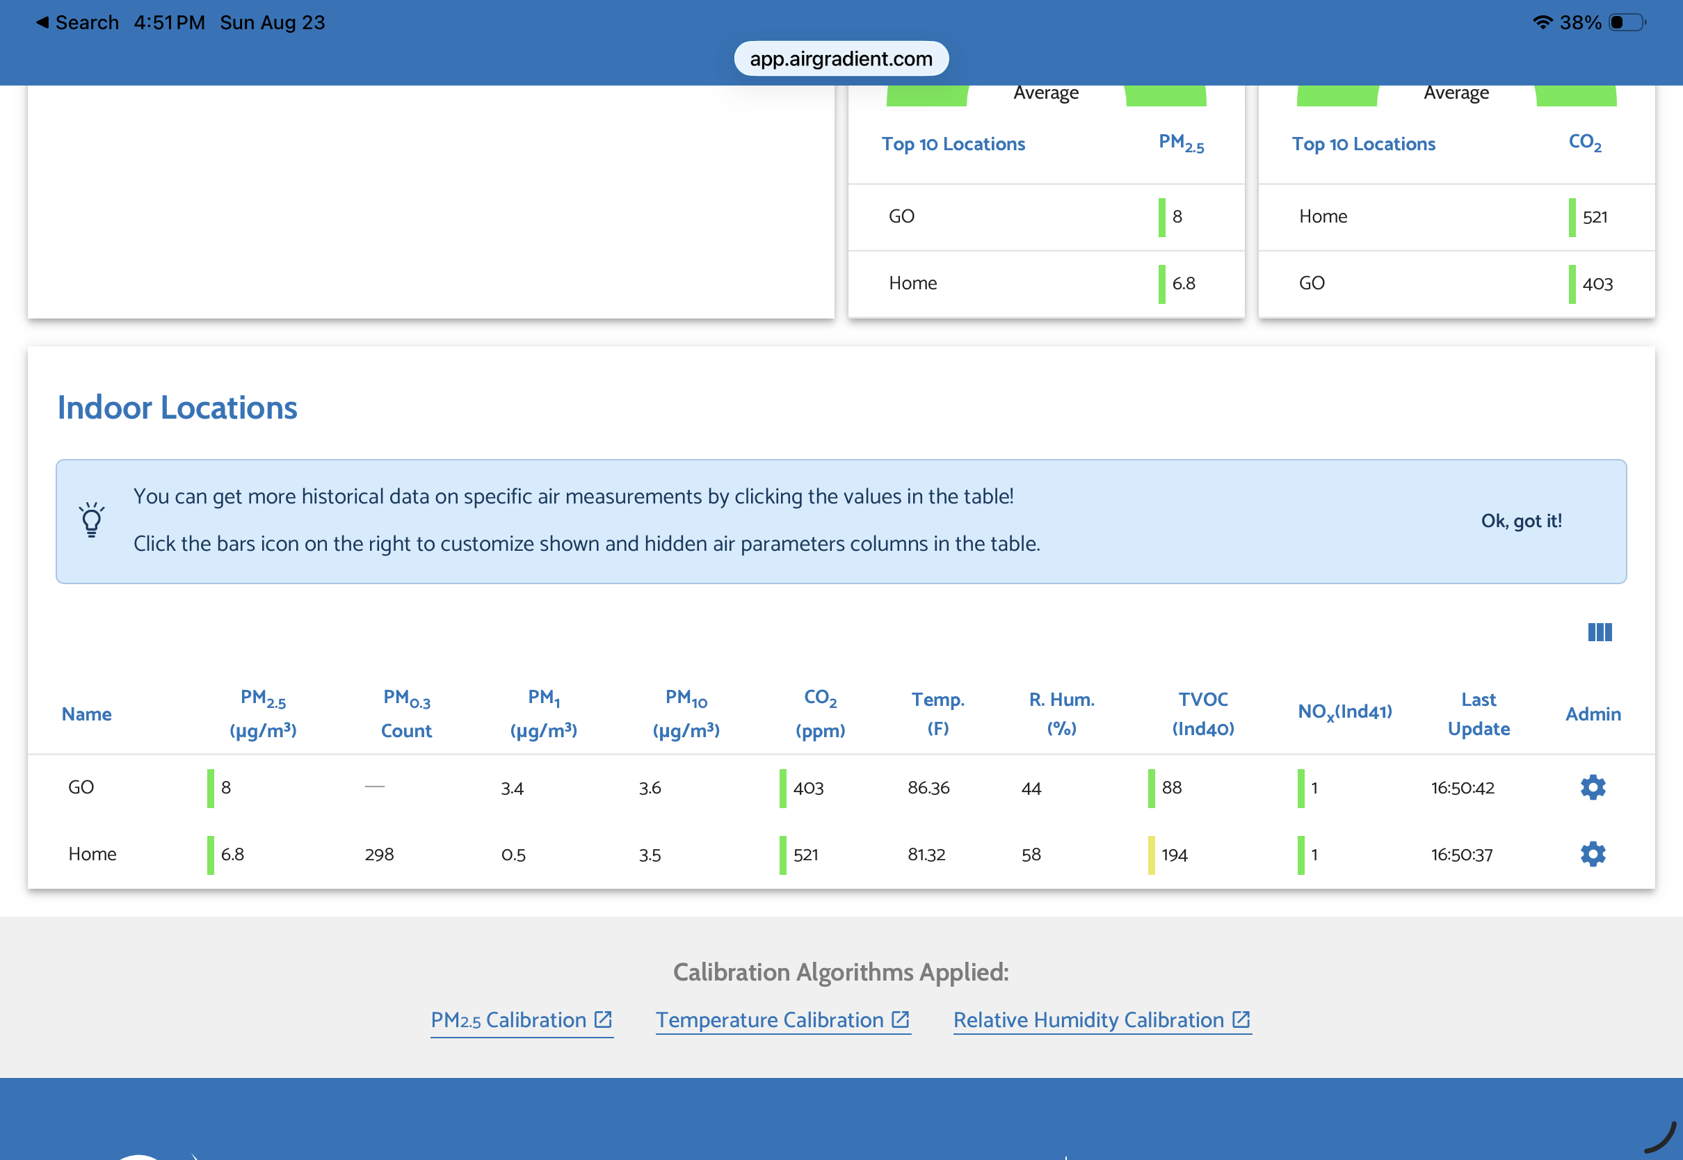Tap the battery indicator in status bar

click(x=1627, y=22)
